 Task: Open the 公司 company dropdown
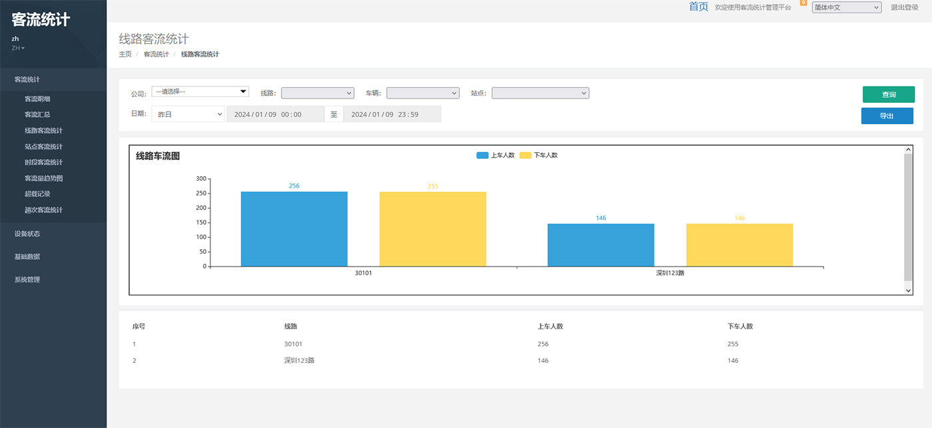[x=200, y=92]
